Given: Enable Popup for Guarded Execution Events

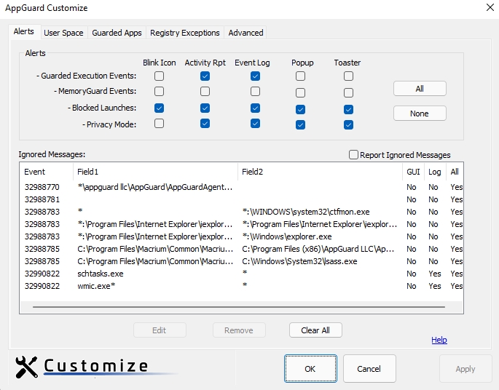Looking at the screenshot, I should (300, 76).
